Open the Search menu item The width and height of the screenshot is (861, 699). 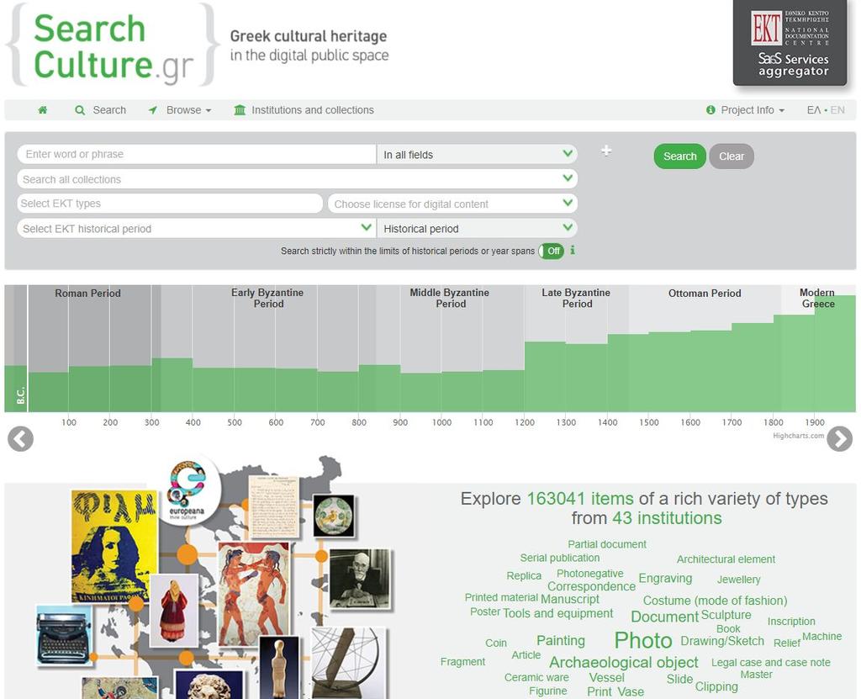coord(109,110)
